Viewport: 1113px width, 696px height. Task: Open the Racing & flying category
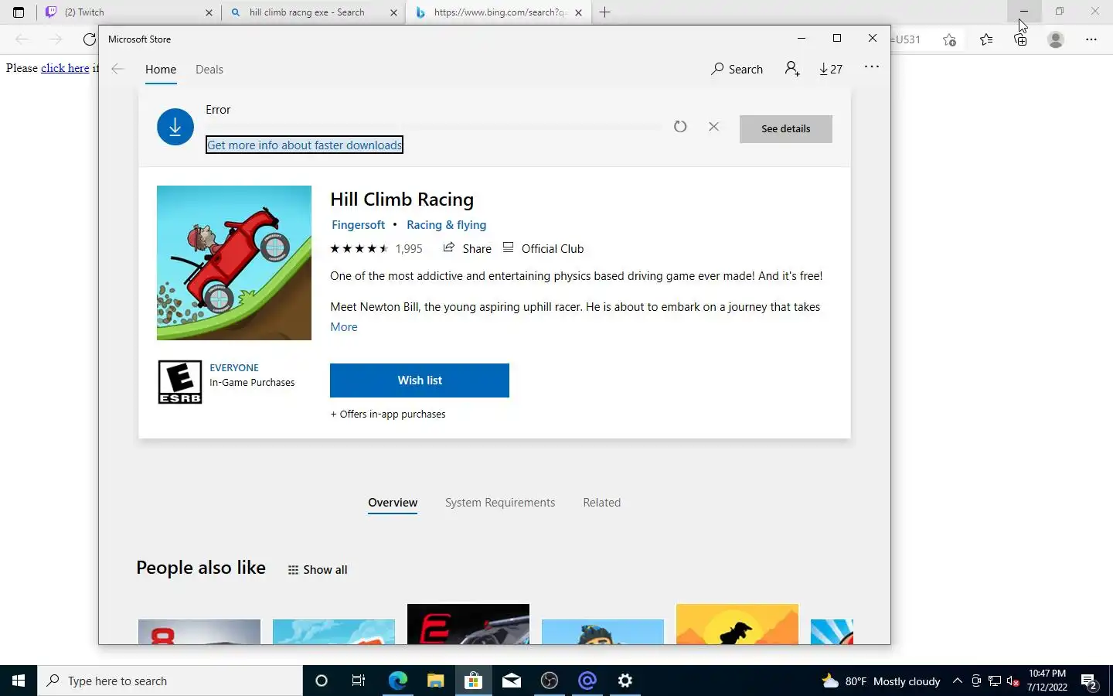pyautogui.click(x=447, y=225)
